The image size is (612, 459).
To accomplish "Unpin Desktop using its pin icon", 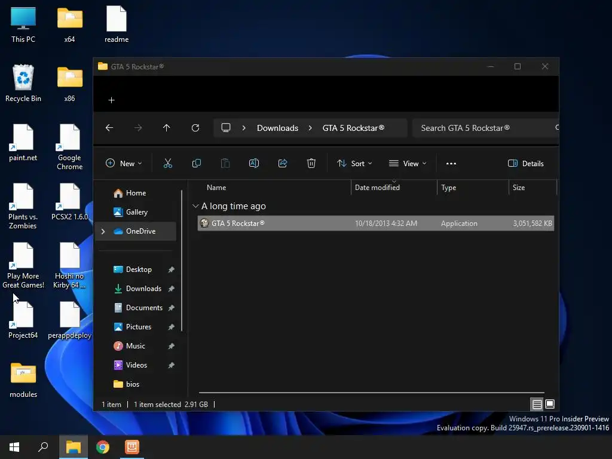I will click(171, 270).
